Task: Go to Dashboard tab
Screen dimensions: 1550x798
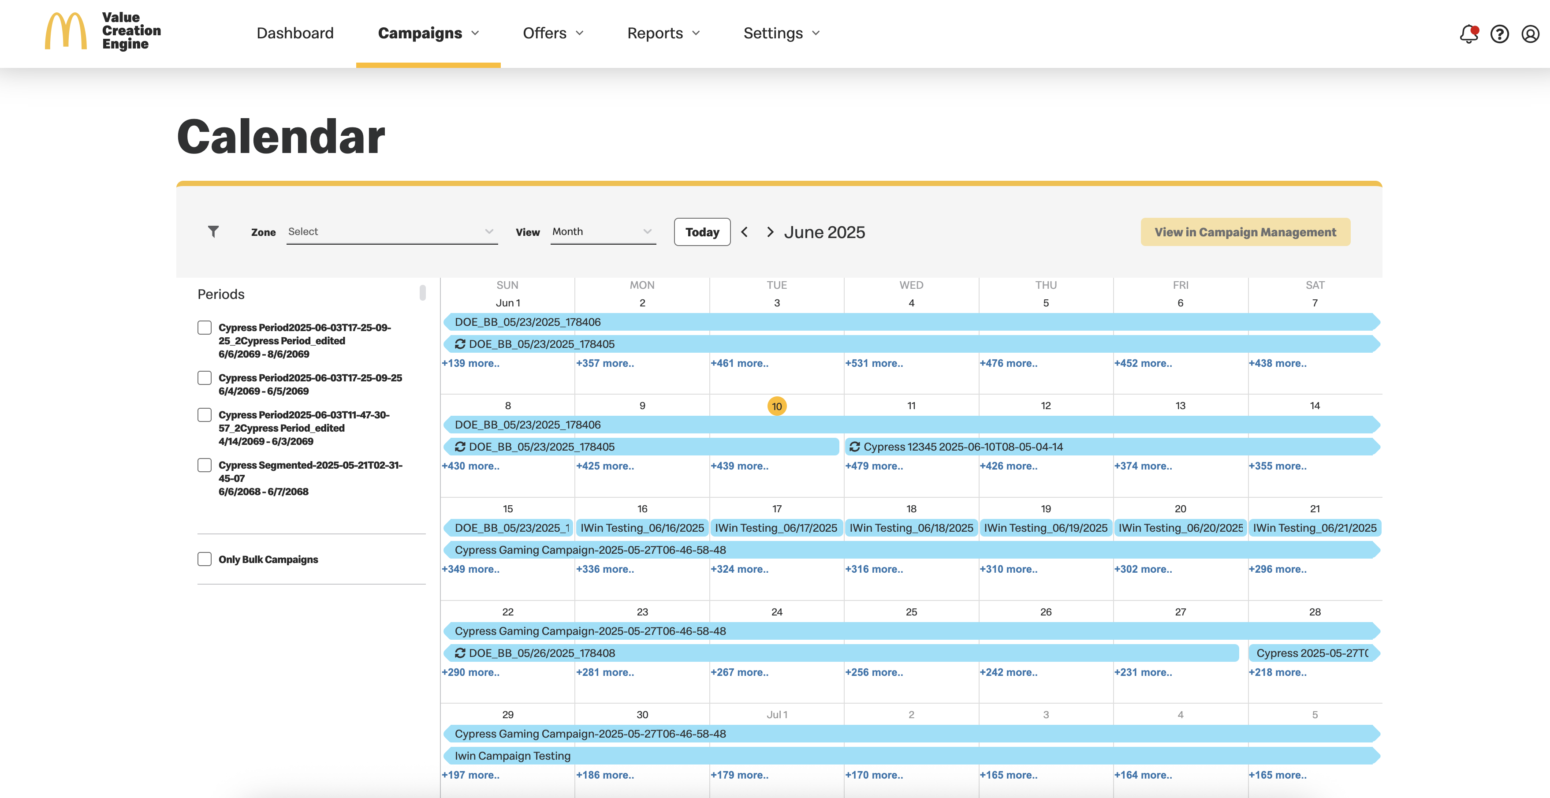Action: pos(295,33)
